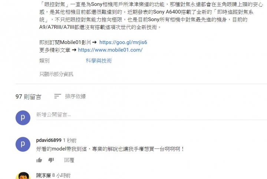Click the 97 則留言 comment count

pyautogui.click(x=29, y=97)
